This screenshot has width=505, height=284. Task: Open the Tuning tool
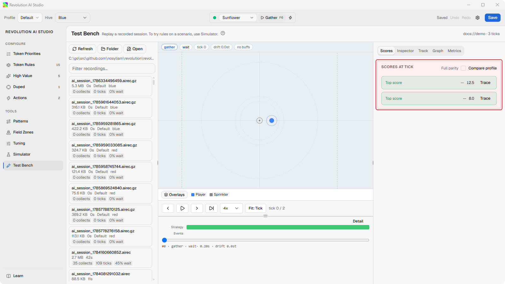[33, 143]
